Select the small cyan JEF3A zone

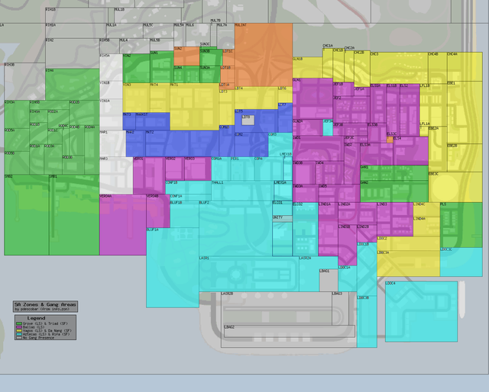[x=328, y=127]
